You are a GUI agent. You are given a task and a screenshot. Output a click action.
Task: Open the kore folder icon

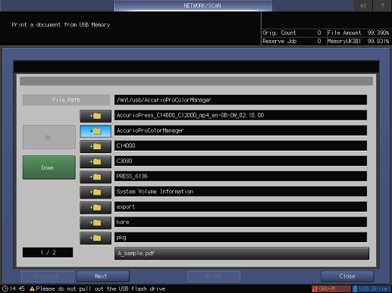pos(96,223)
